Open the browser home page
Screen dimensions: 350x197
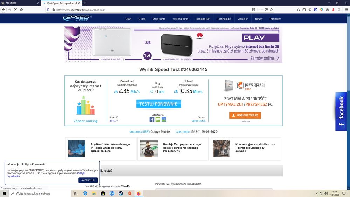pyautogui.click(x=21, y=10)
